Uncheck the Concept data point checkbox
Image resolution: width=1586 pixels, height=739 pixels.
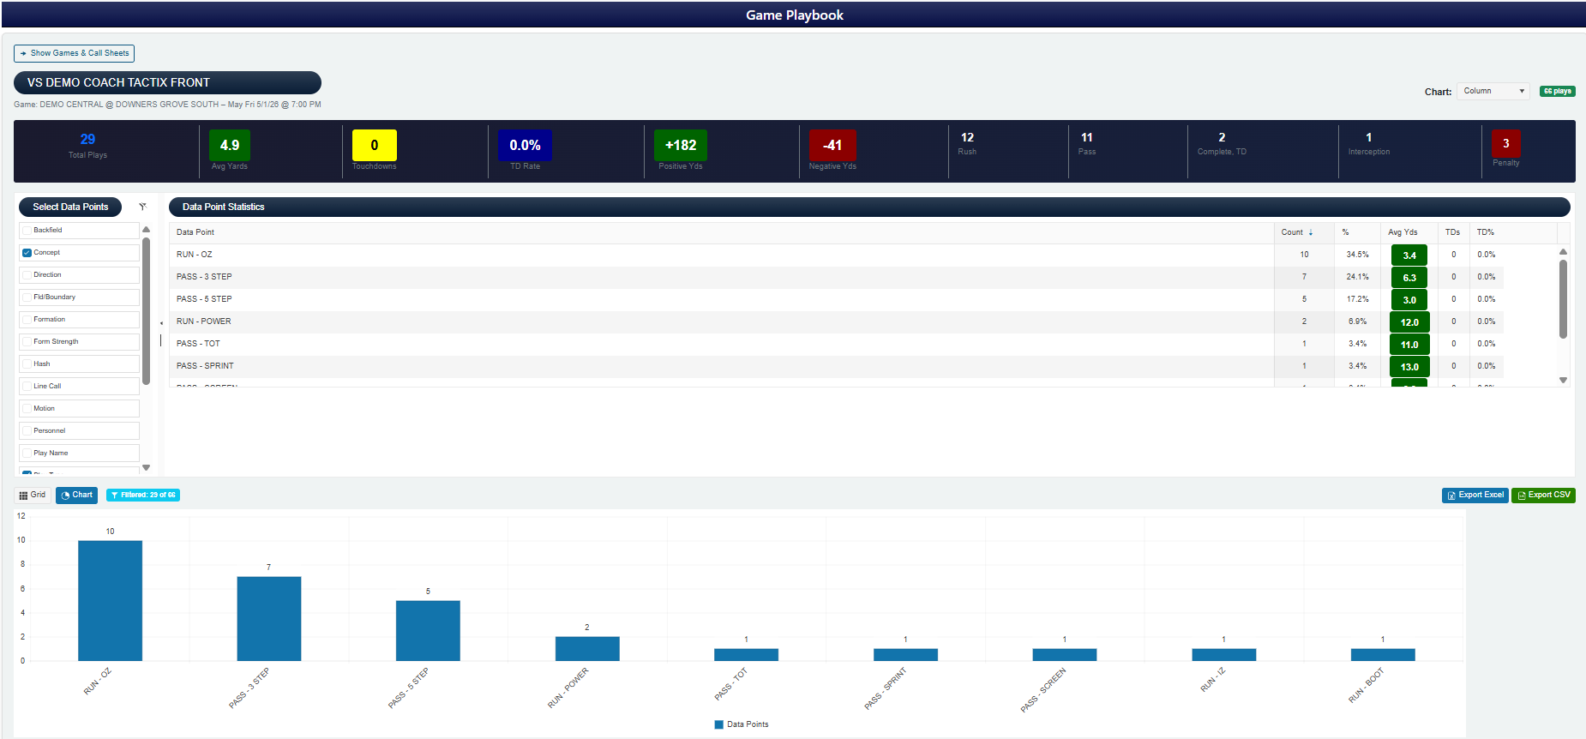pos(27,253)
